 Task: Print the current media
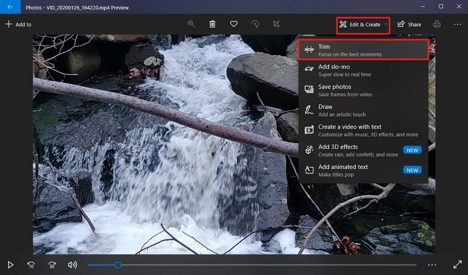click(436, 24)
